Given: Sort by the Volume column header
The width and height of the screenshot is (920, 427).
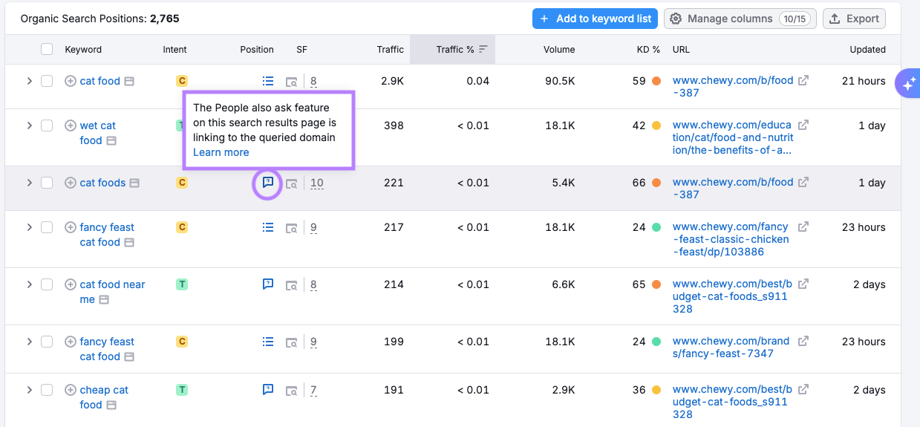Looking at the screenshot, I should coord(559,50).
